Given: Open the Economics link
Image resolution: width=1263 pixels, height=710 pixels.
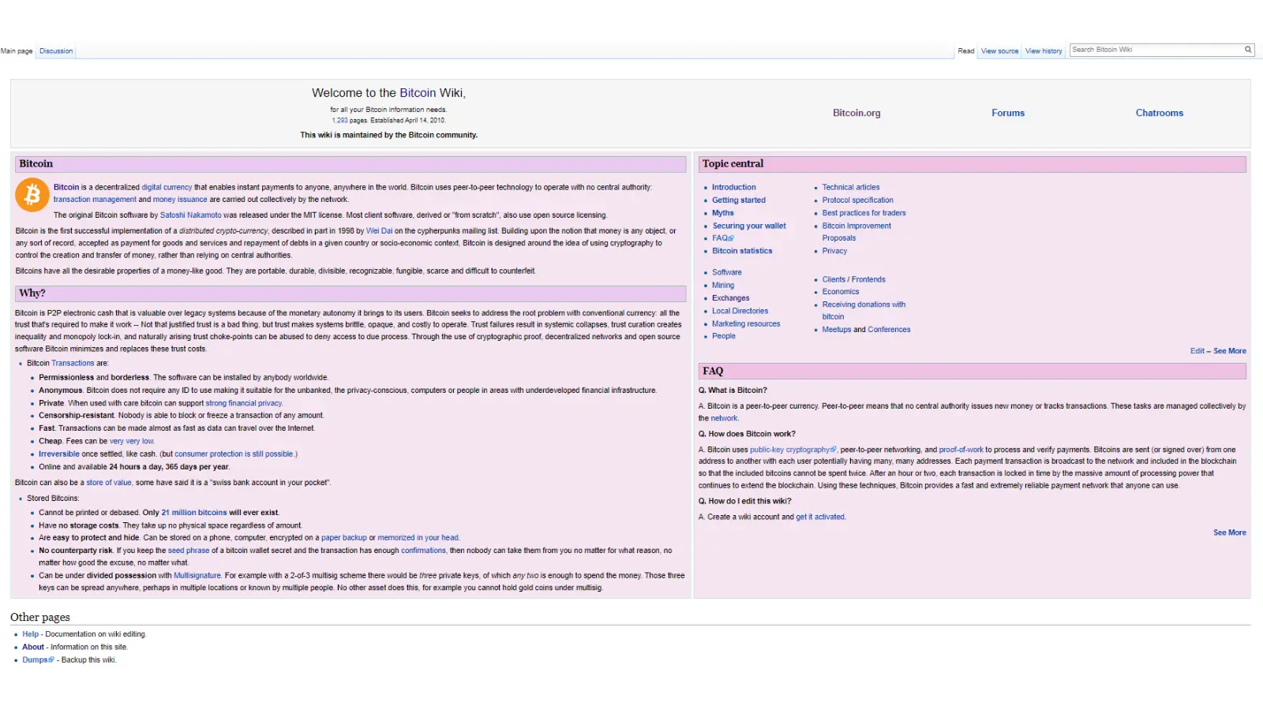Looking at the screenshot, I should point(841,292).
